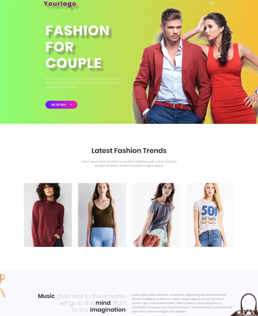Click the Yourlogo brand logo
The image size is (258, 316).
coord(60,4)
